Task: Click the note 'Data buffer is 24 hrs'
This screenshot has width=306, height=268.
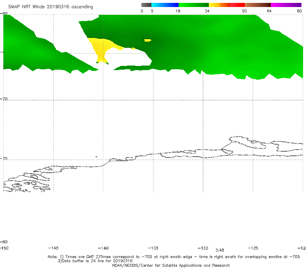Action: pyautogui.click(x=95, y=261)
